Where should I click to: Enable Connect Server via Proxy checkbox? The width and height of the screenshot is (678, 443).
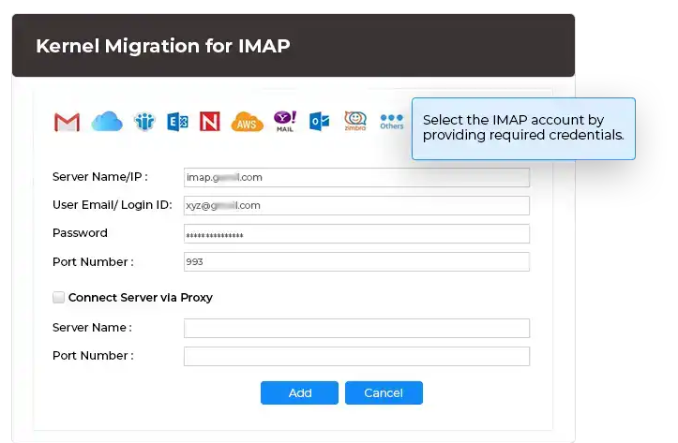(x=59, y=298)
